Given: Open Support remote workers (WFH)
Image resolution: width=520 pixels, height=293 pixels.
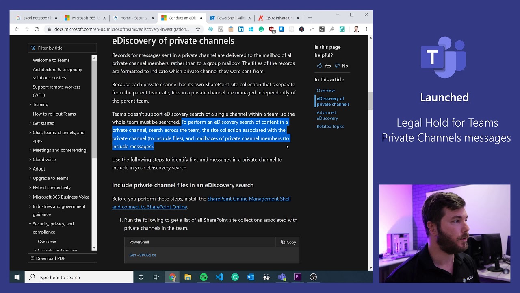Looking at the screenshot, I should pos(56,91).
